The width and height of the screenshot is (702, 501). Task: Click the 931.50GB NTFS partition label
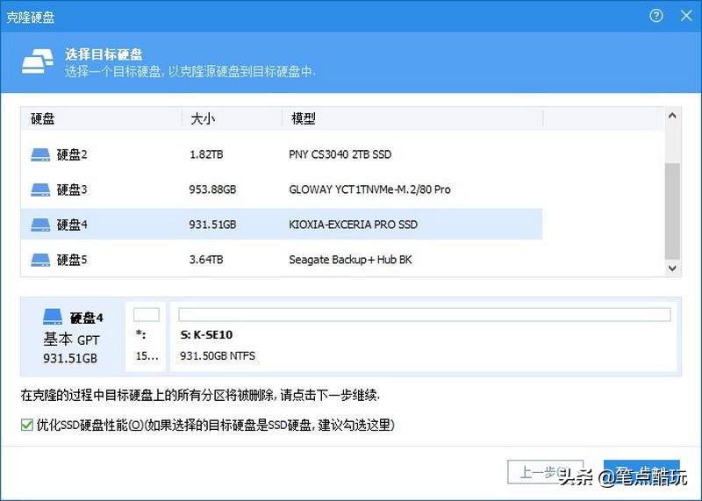click(x=217, y=356)
